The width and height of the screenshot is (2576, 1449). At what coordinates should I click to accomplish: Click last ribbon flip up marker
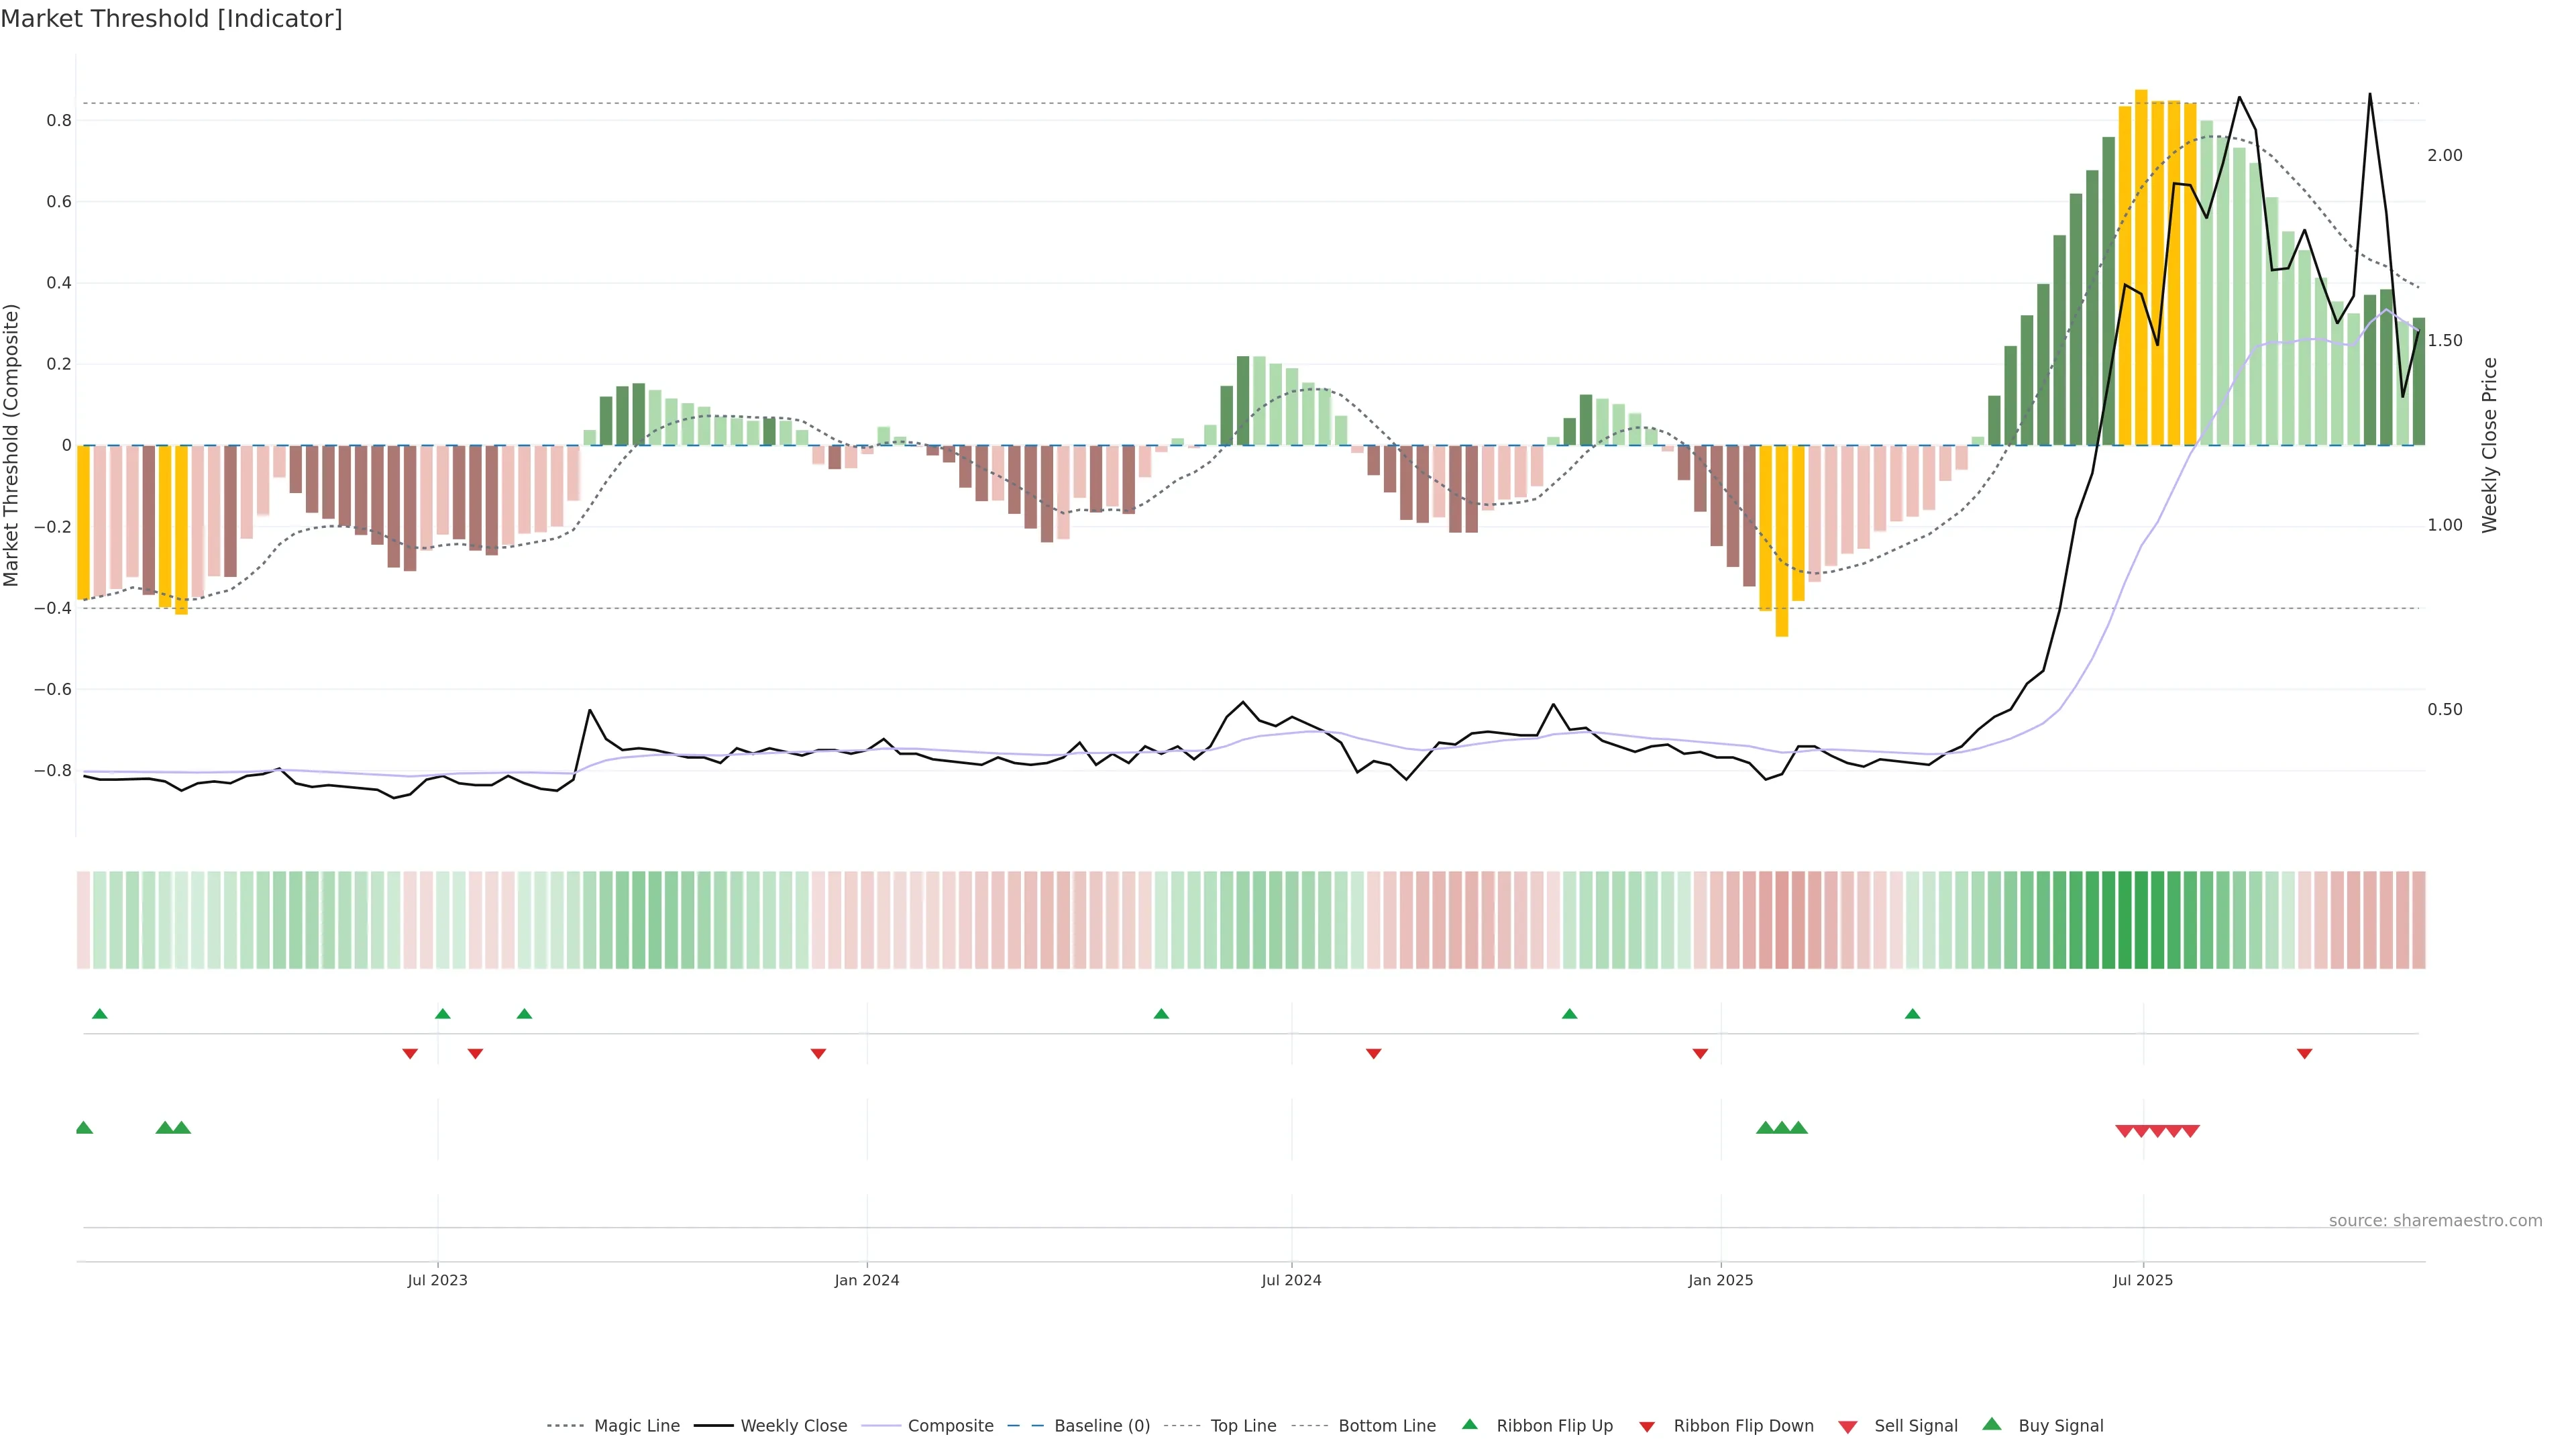point(1912,1014)
